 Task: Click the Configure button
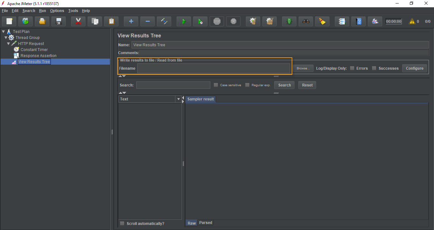click(x=414, y=68)
